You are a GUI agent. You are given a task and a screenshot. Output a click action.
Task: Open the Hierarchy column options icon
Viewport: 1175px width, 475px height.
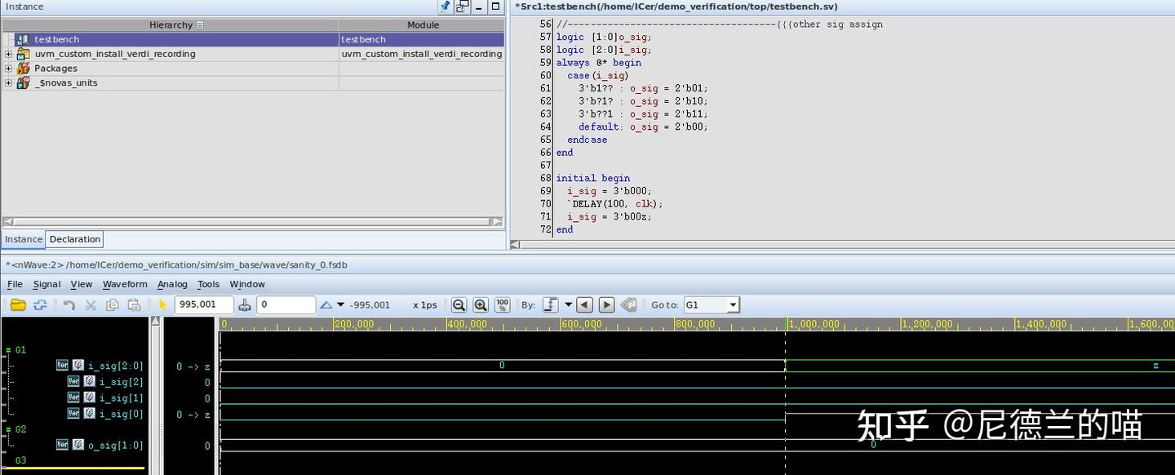(200, 25)
